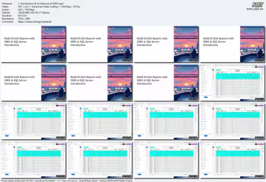Select the 1920 x 1080 resolution value
Viewport: 266px width, 182px height.
[x=24, y=19]
